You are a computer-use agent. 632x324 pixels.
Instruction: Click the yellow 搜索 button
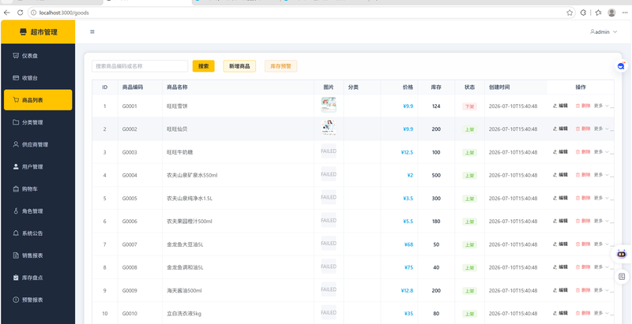204,66
